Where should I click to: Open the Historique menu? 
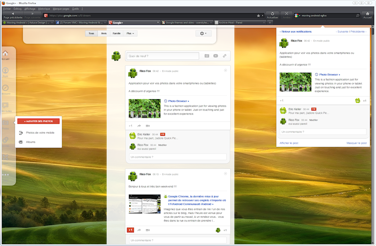point(44,9)
